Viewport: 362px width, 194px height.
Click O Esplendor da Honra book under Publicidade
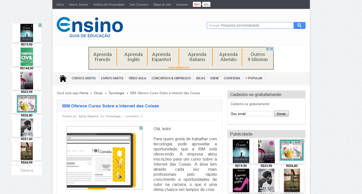(x=292, y=181)
